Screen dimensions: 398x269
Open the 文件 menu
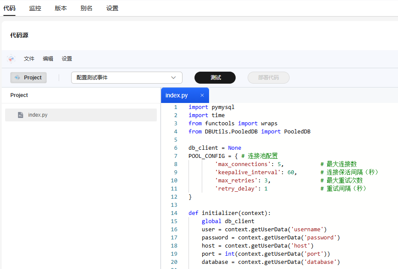point(29,59)
